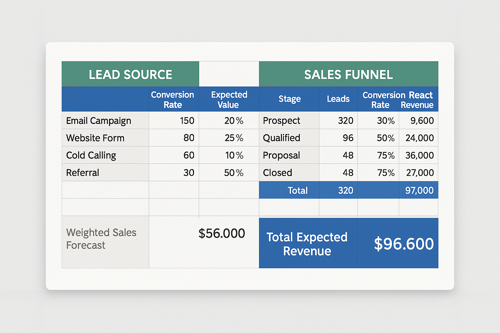Click the Total Expected Revenue label
The height and width of the screenshot is (333, 500).
coord(307,244)
